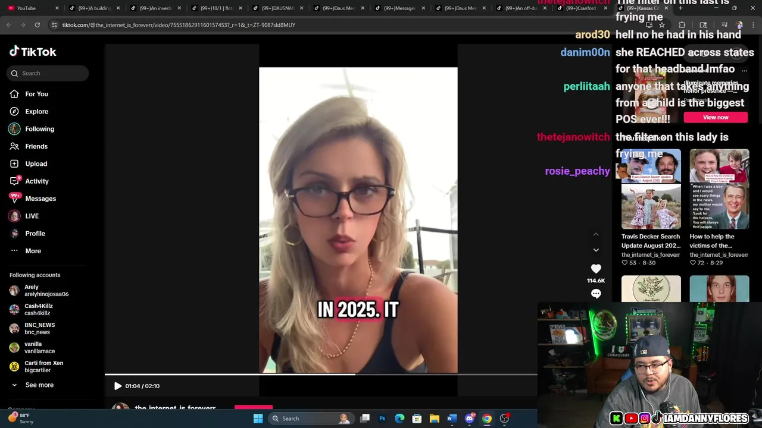Click the browser forward arrow
The height and width of the screenshot is (428, 762).
click(x=23, y=25)
